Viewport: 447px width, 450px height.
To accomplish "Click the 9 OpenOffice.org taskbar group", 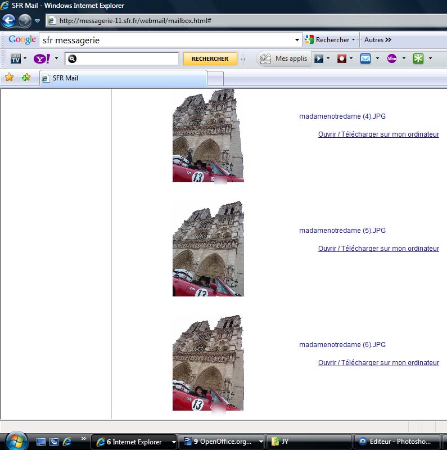I will coord(222,442).
